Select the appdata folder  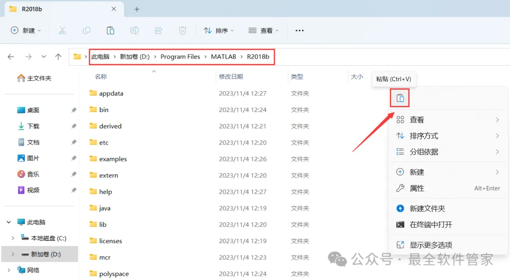click(x=111, y=93)
